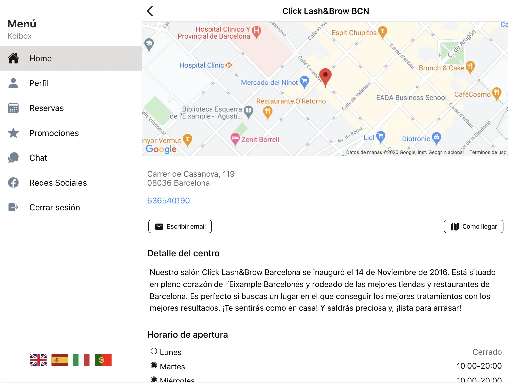Screen dimensions: 508x383
Task: Select Cerrar sesión to log out
Action: click(x=54, y=207)
